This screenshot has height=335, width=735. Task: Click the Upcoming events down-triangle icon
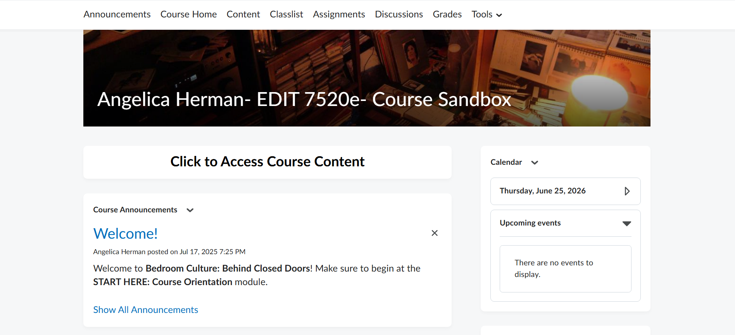[x=626, y=224]
